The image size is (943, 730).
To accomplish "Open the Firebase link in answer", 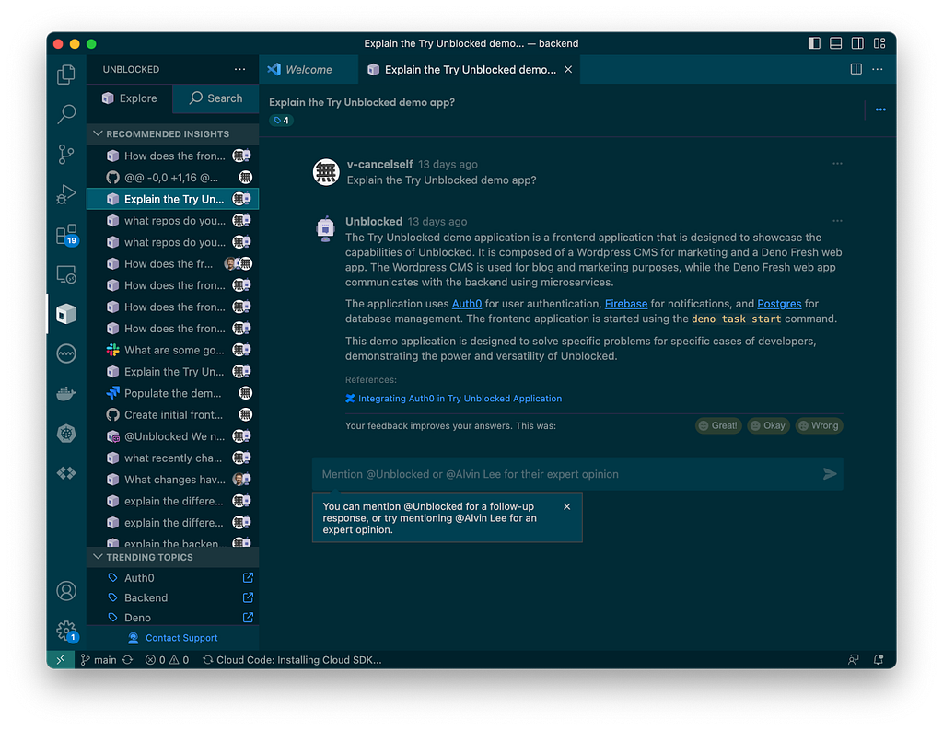I will click(626, 304).
